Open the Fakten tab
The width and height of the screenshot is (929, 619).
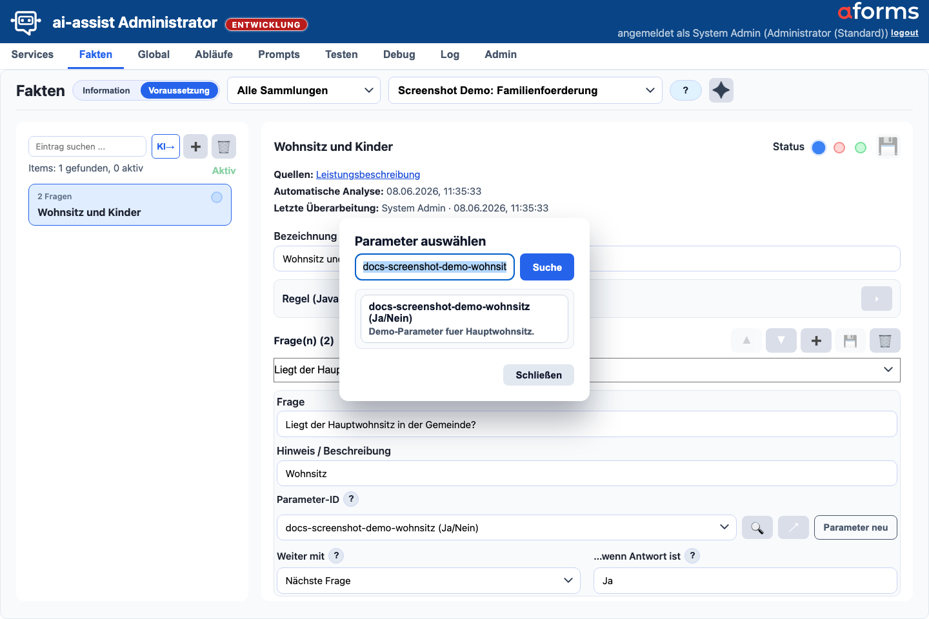point(95,55)
